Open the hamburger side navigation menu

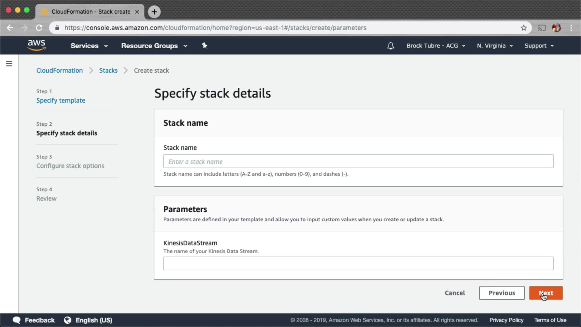[x=9, y=64]
